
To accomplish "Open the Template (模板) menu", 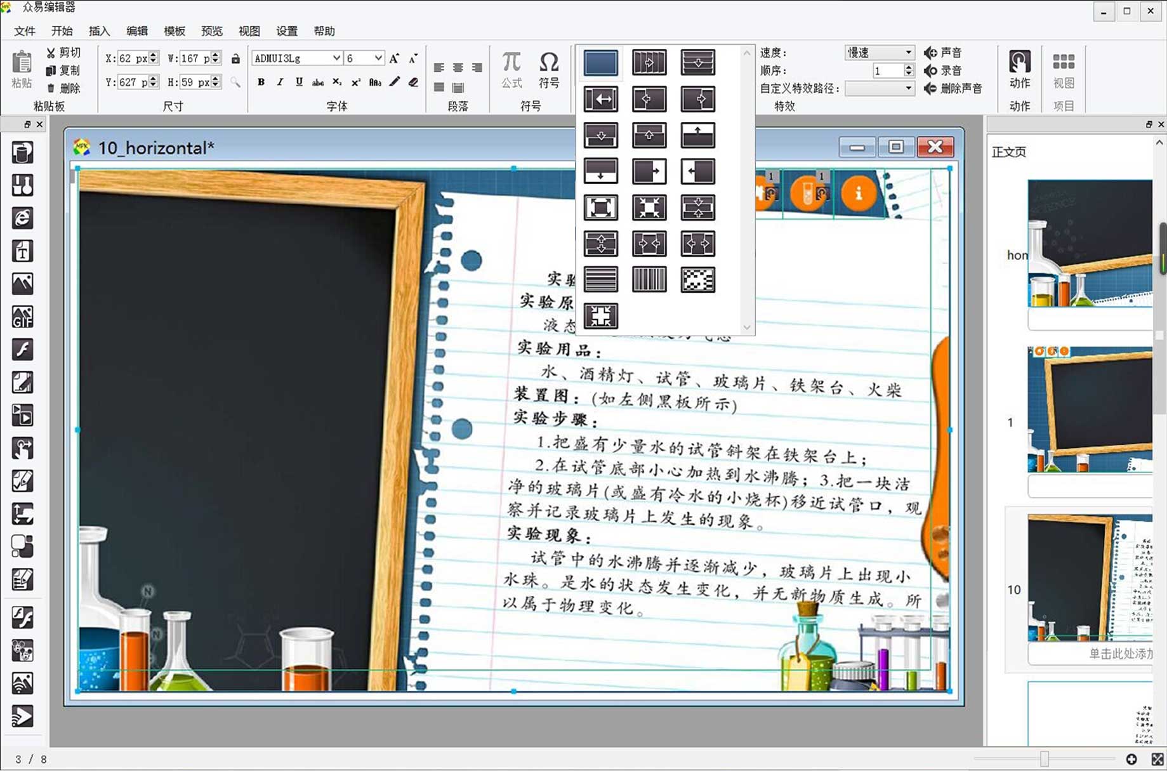I will tap(175, 31).
